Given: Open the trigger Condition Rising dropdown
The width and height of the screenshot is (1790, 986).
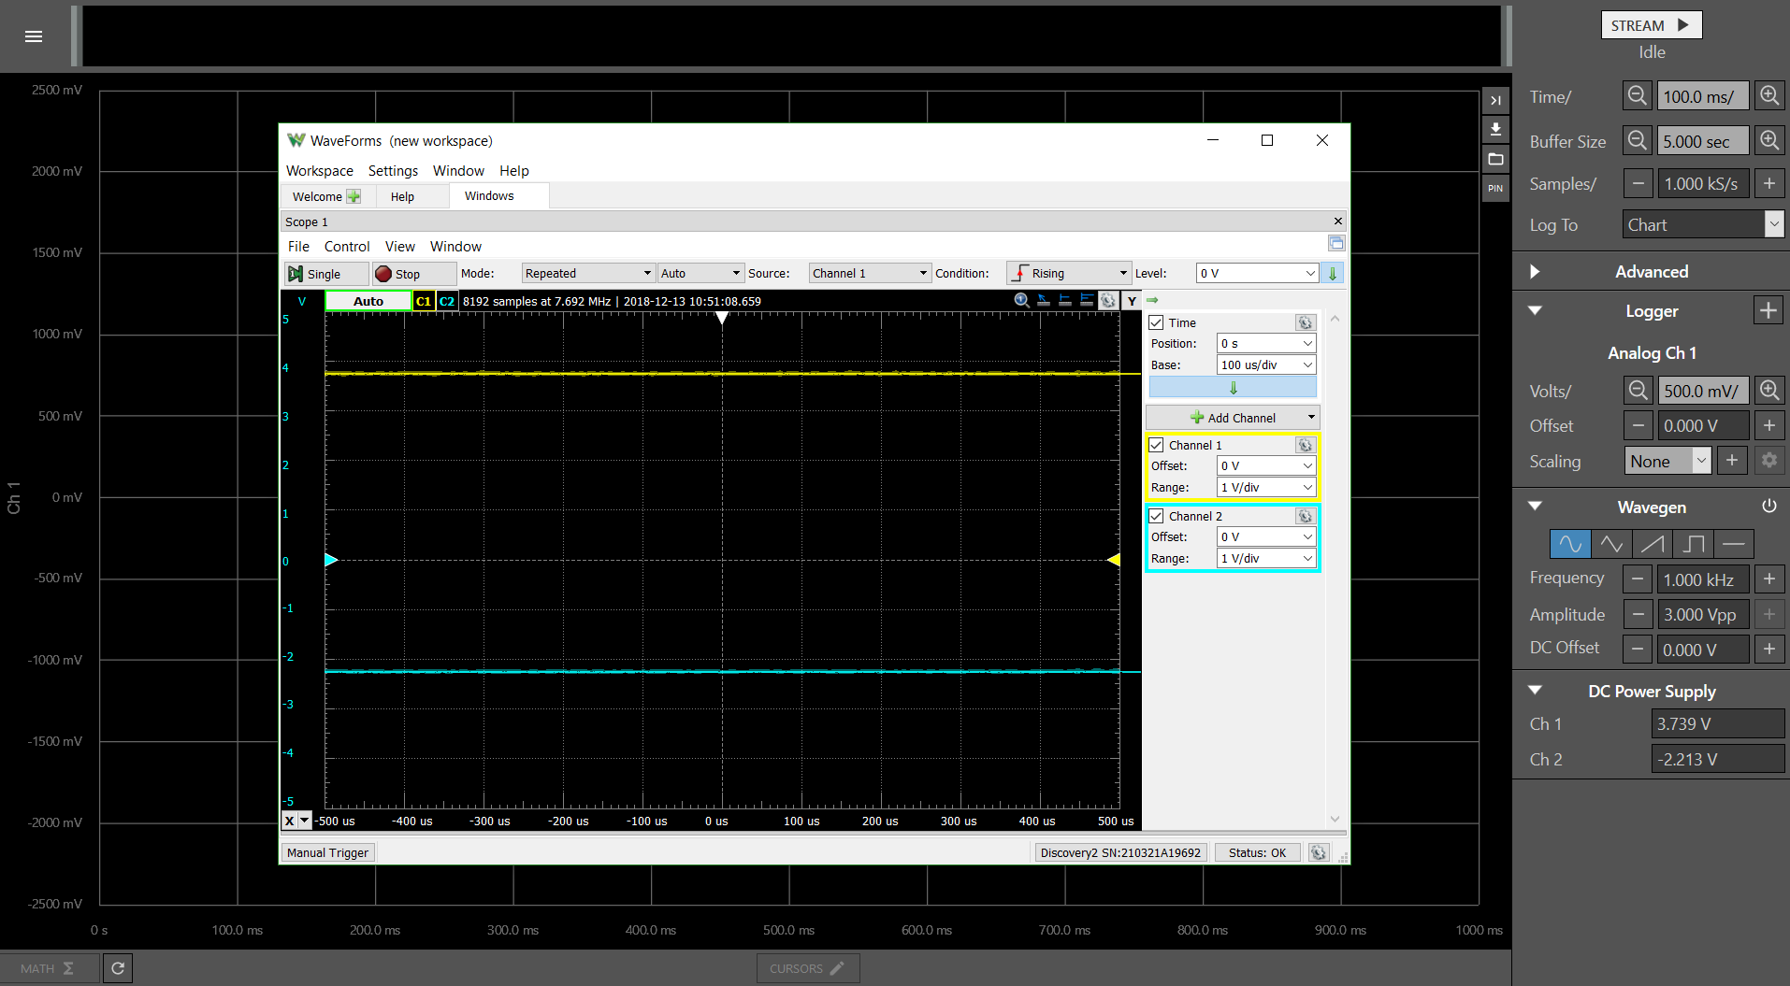Looking at the screenshot, I should point(1068,273).
